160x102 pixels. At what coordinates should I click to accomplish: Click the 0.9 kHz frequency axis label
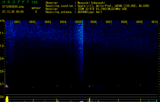click(x=2, y=59)
